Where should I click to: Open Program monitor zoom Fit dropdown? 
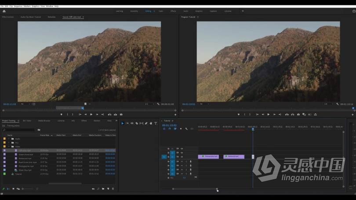(204, 104)
